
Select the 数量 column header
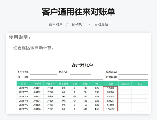(85, 84)
